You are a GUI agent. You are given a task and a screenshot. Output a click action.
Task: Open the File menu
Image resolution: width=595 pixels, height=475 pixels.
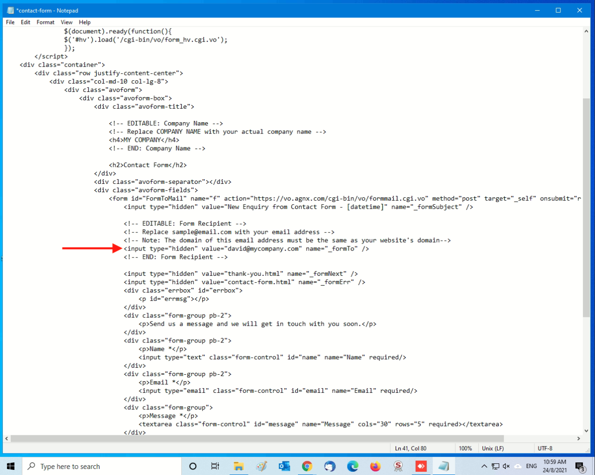pos(10,22)
